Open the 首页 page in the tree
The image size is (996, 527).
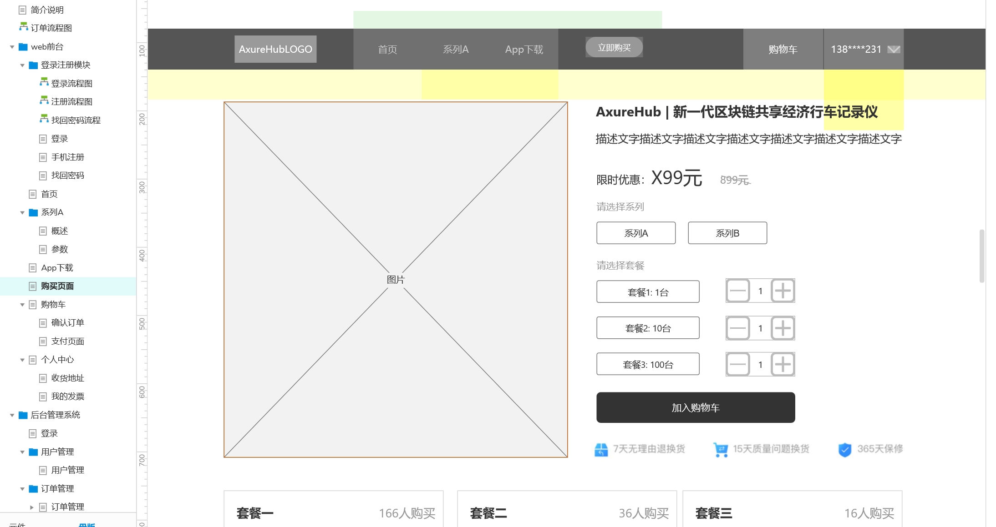(49, 194)
